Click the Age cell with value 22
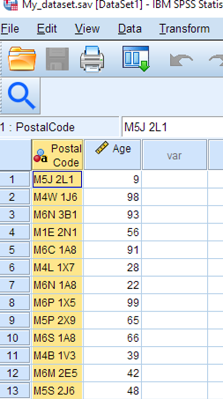 (112, 285)
